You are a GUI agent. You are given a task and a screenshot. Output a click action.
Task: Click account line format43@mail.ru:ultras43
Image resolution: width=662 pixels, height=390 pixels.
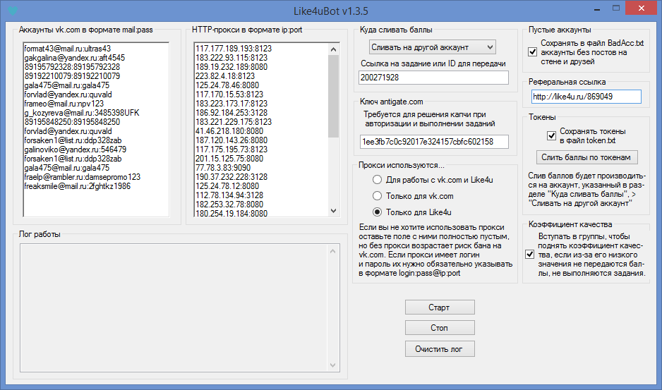[68, 49]
